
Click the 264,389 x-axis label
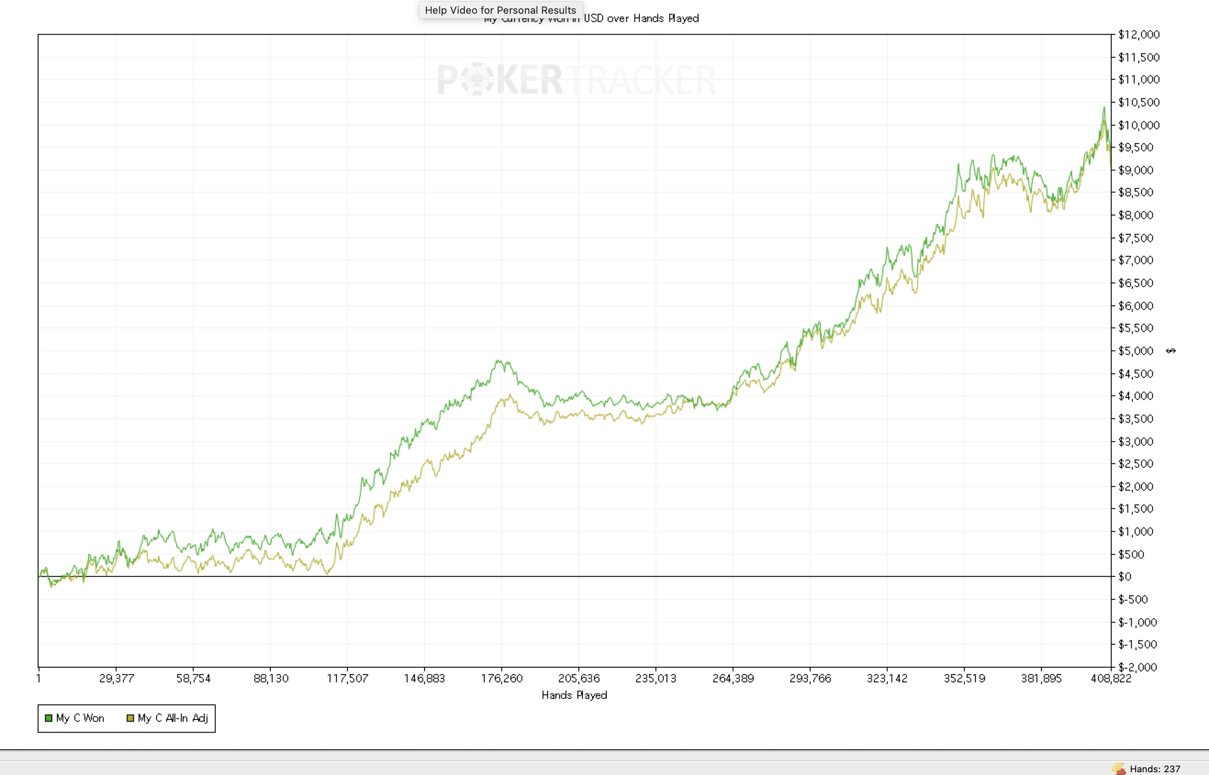(x=733, y=678)
